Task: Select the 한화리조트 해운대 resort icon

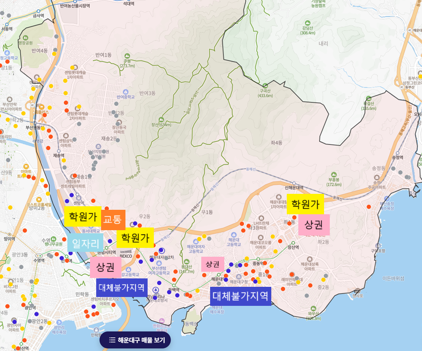Action: coord(162,320)
